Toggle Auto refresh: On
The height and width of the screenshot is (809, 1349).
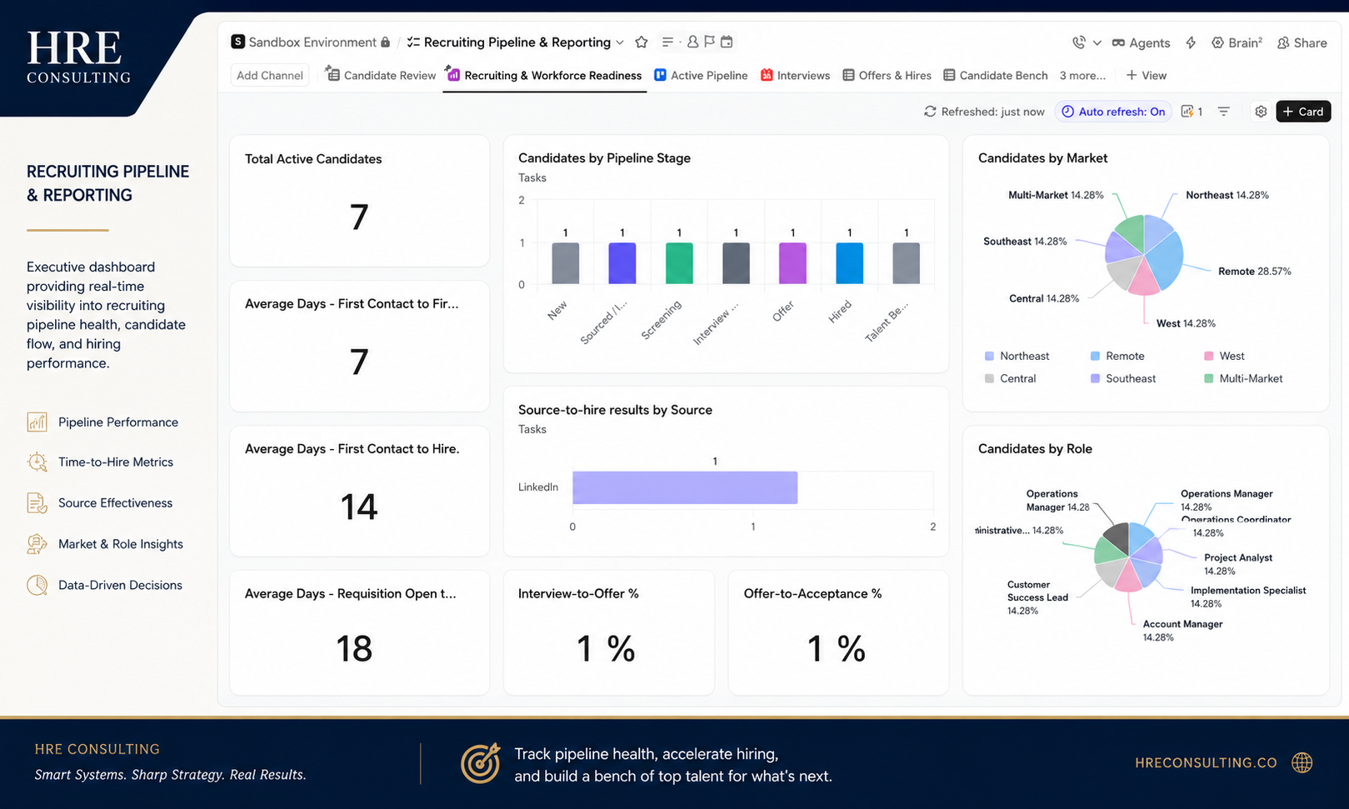[x=1114, y=112]
